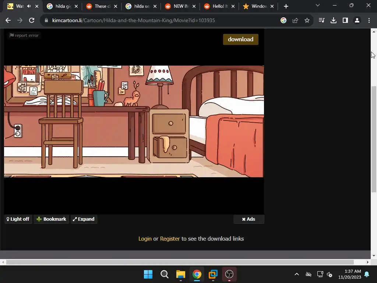The width and height of the screenshot is (377, 283).
Task: Click the scroll up arrow
Action: (374, 32)
